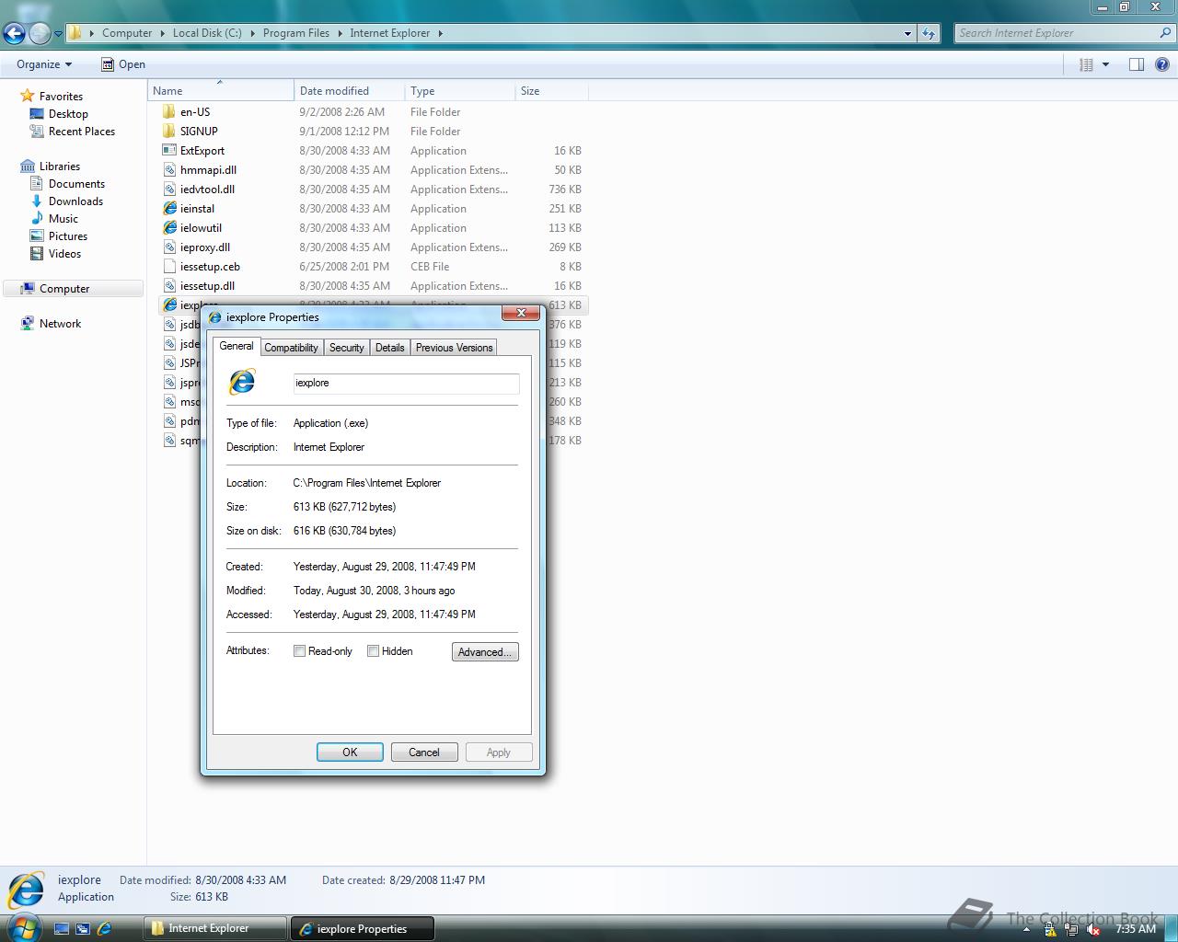This screenshot has width=1178, height=942.
Task: Click Program Files breadcrumb
Action: [295, 33]
